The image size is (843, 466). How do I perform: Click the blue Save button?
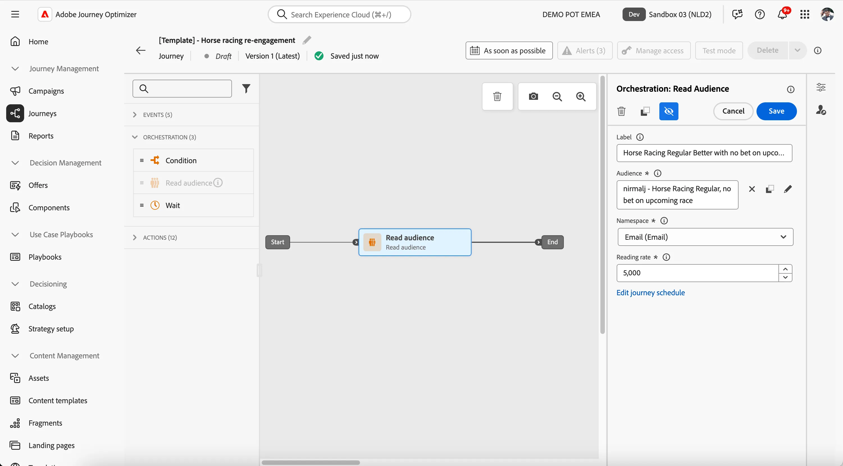tap(776, 111)
